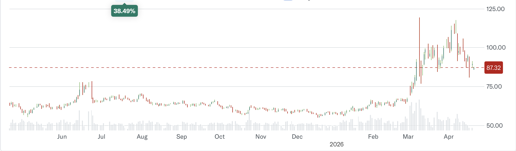Image resolution: width=516 pixels, height=151 pixels.
Task: Click the Jun label on time axis
Action: click(x=62, y=137)
